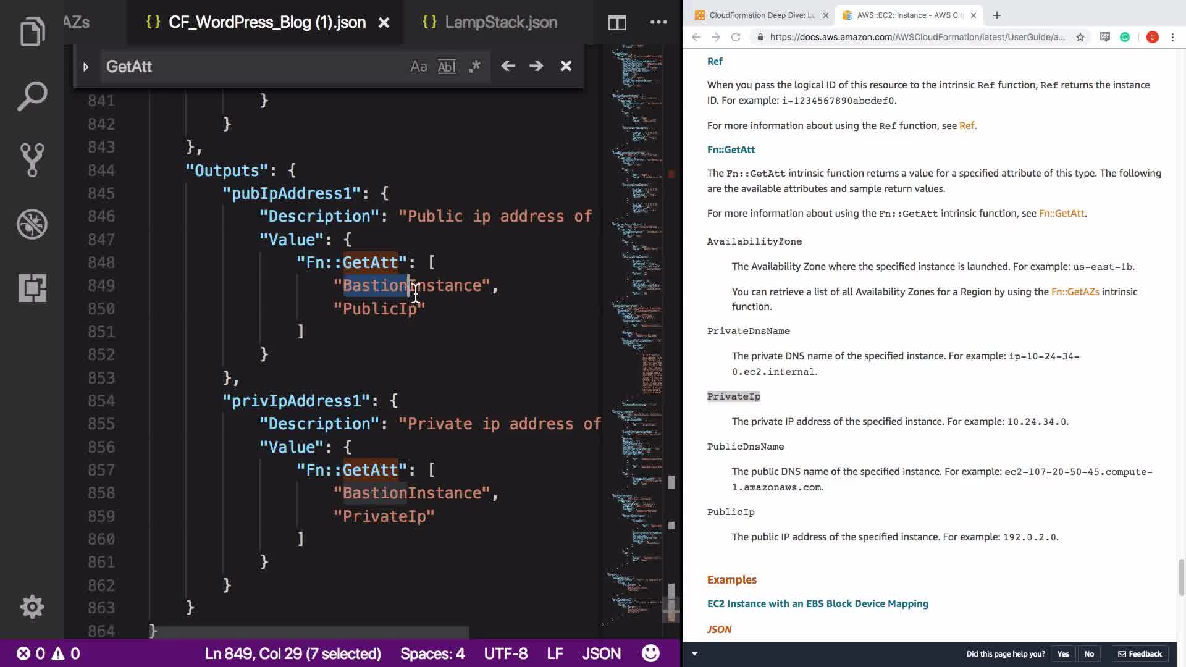Expand the replace toggle in find widget
Image resolution: width=1186 pixels, height=667 pixels.
pos(86,67)
